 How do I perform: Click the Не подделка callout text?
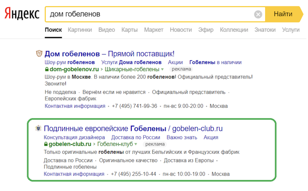(x=60, y=92)
